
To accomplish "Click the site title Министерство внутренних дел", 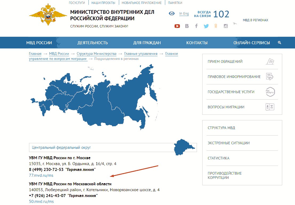I will click(x=112, y=15).
